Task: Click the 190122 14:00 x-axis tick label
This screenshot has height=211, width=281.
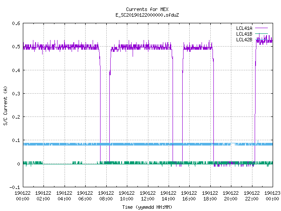Action: tap(168, 196)
